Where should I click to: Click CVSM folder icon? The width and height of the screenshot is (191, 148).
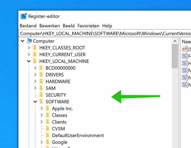click(x=48, y=128)
